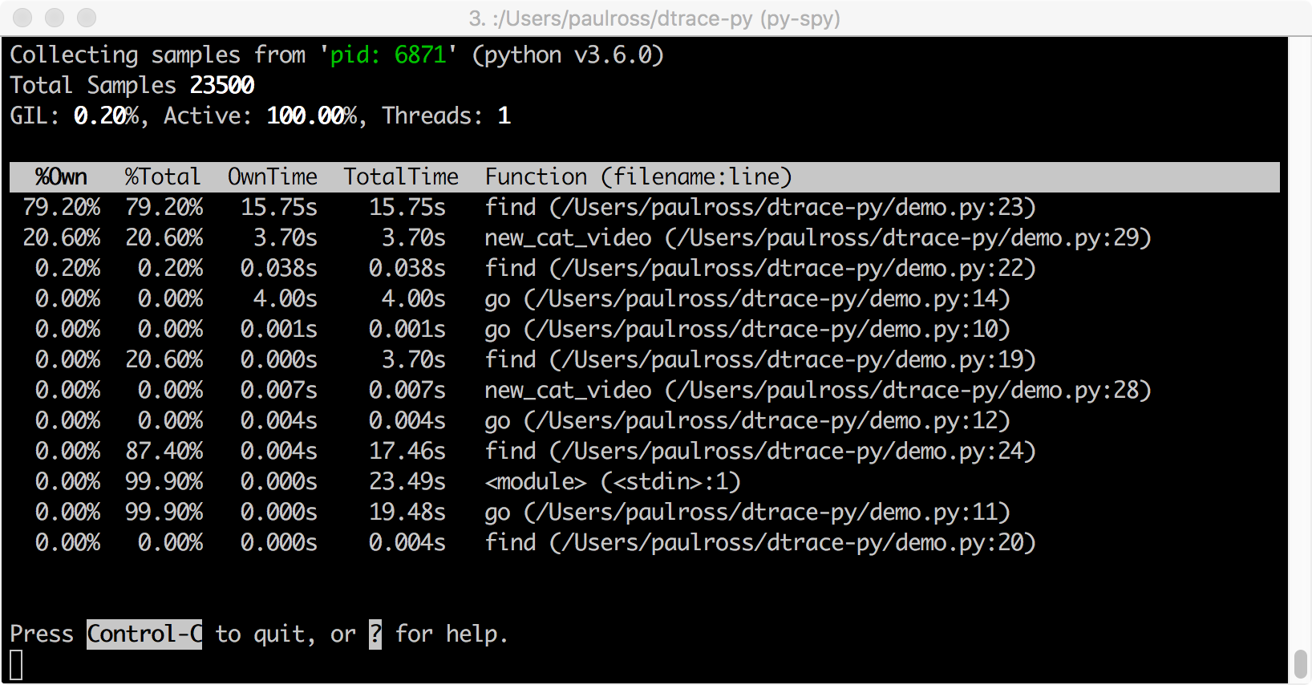Click the 4.00s OwnTime value
Viewport: 1312px width, 685px height.
coord(285,299)
